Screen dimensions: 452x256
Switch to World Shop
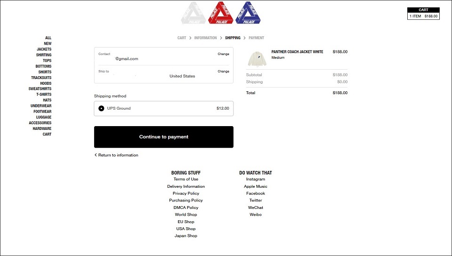coord(186,215)
